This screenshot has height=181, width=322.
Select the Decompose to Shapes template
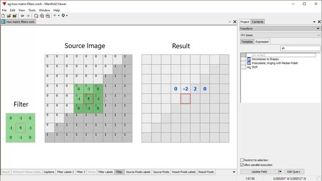click(x=265, y=59)
